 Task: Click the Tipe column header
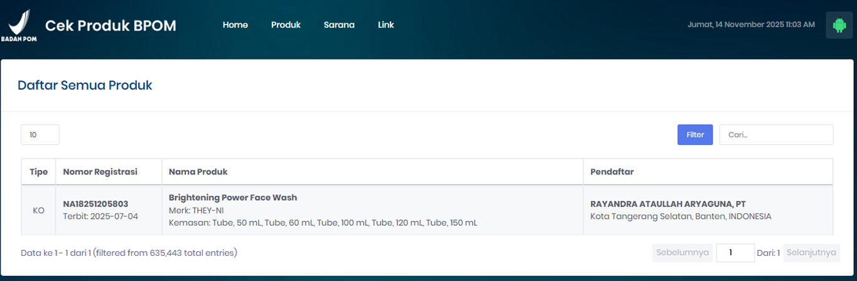click(x=38, y=172)
